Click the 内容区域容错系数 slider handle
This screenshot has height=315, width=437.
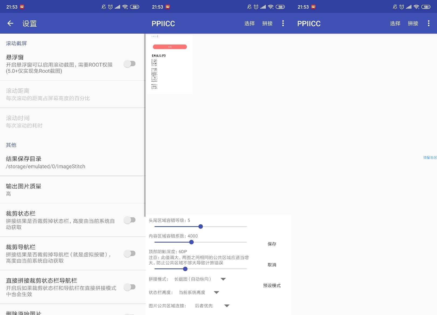pos(191,242)
